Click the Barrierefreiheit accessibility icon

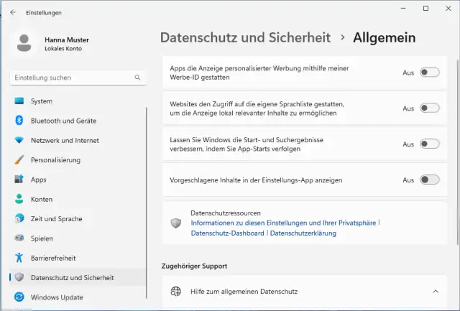tap(19, 258)
